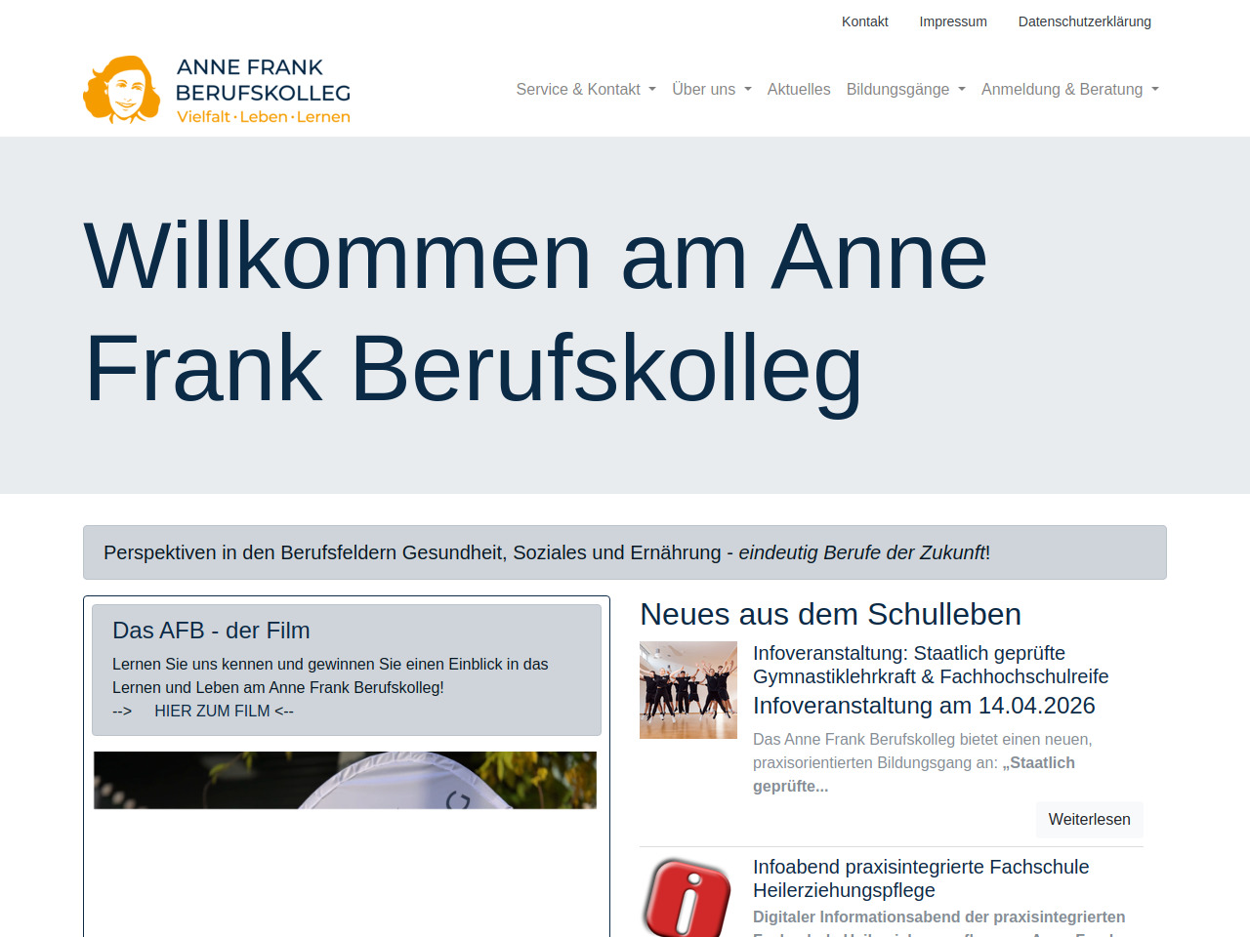Open the Gymnastiklehrkraft Infoveranstaltung article title
Image resolution: width=1250 pixels, height=937 pixels.
click(x=930, y=665)
